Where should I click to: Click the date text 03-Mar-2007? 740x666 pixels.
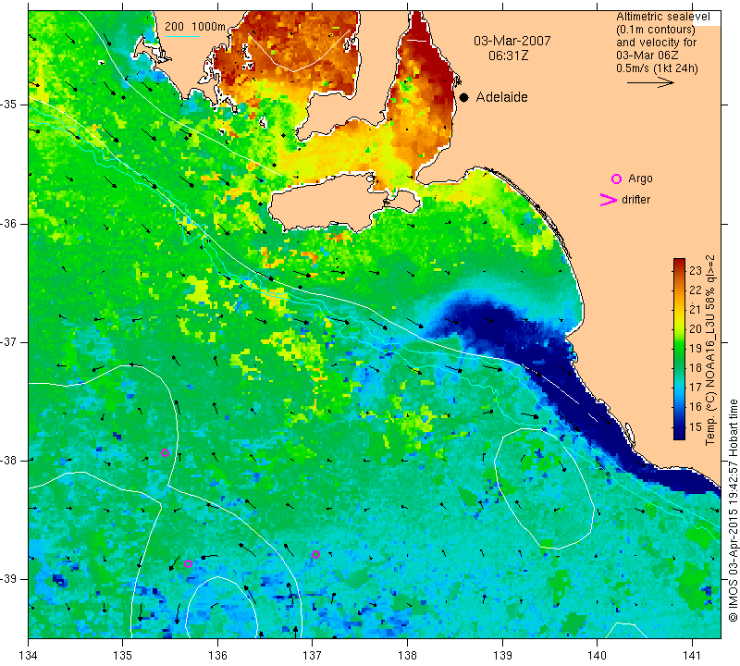(x=512, y=41)
